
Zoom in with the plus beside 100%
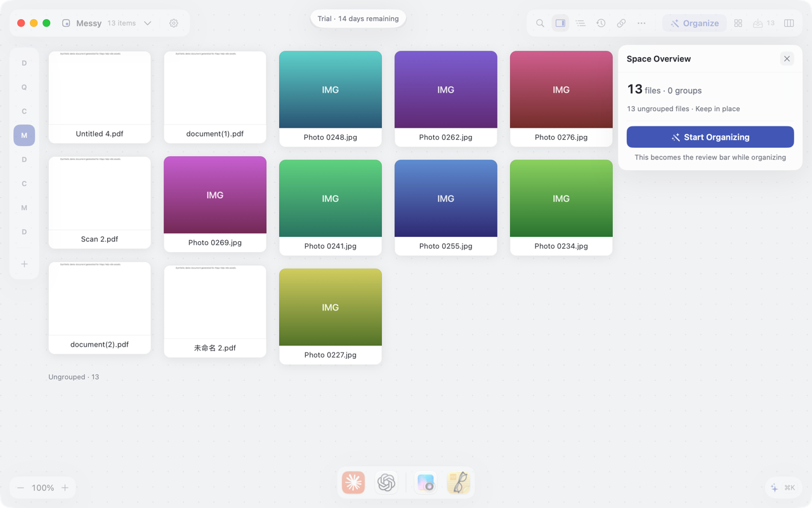pyautogui.click(x=65, y=488)
